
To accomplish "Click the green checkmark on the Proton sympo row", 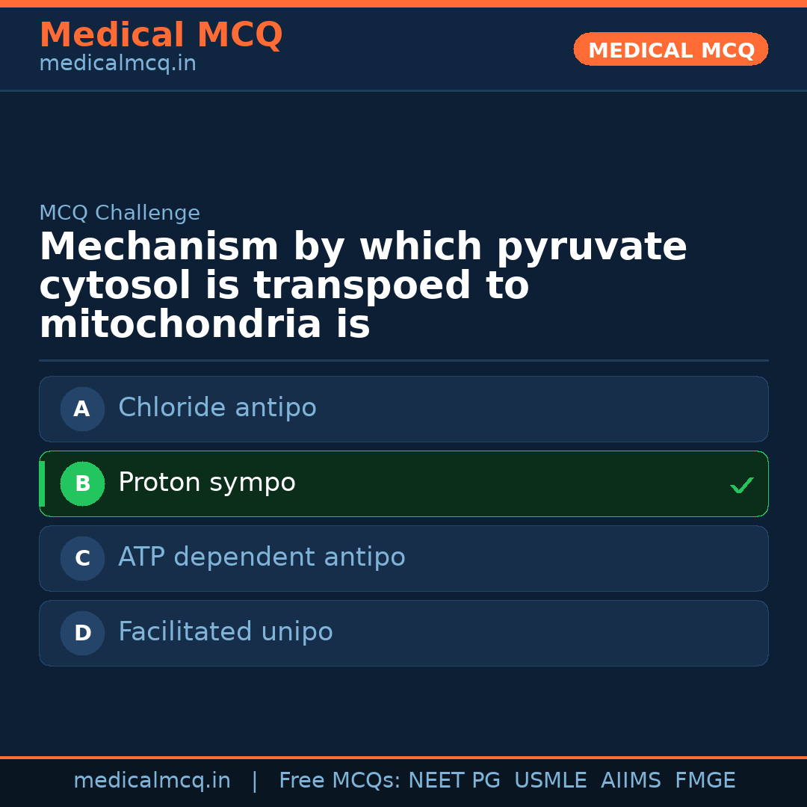I will click(741, 486).
